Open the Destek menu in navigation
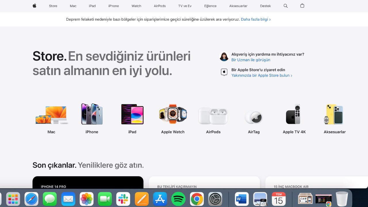The height and width of the screenshot is (207, 368). [x=265, y=6]
